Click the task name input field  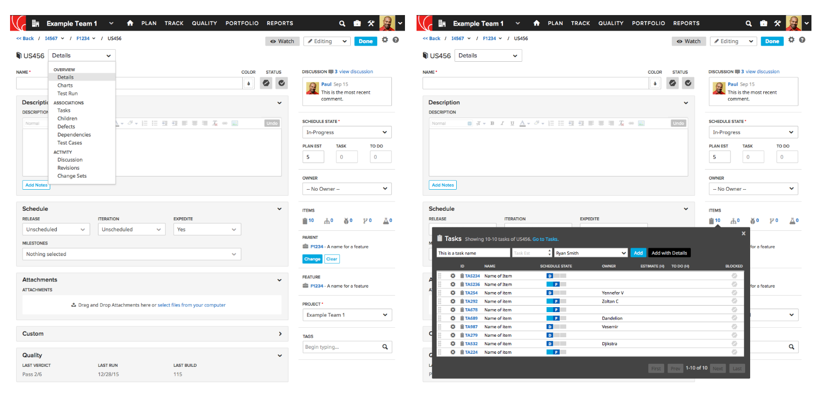473,253
